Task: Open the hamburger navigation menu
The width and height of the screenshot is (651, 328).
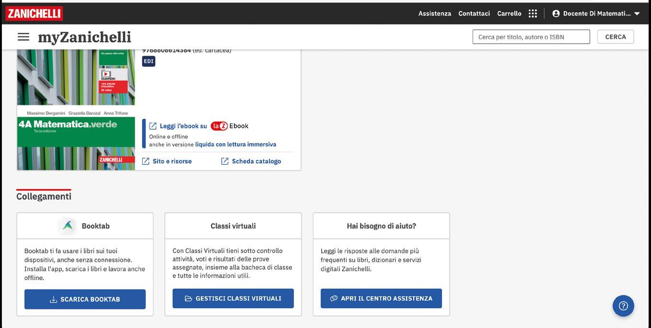Action: tap(23, 37)
